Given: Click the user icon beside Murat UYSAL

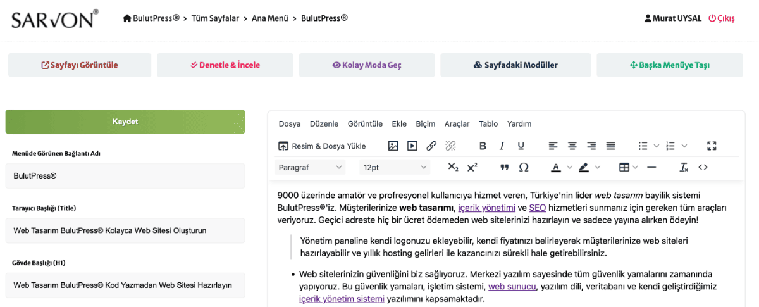Looking at the screenshot, I should tap(648, 18).
